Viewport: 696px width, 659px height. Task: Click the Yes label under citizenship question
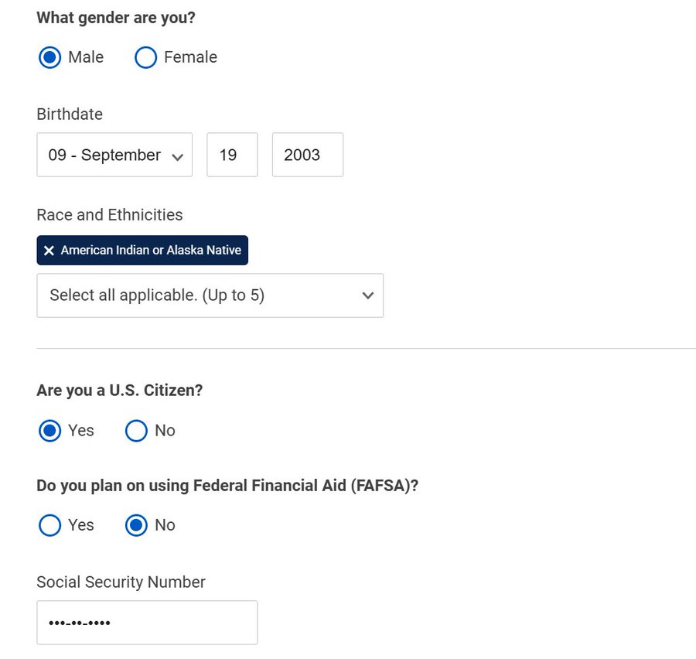[80, 431]
